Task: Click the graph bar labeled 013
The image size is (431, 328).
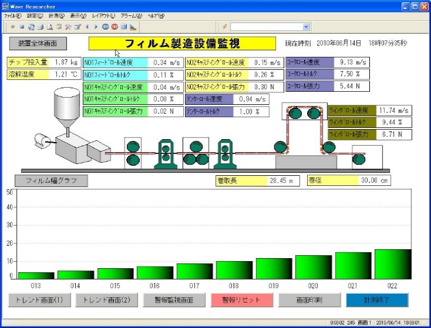Action: tap(36, 276)
